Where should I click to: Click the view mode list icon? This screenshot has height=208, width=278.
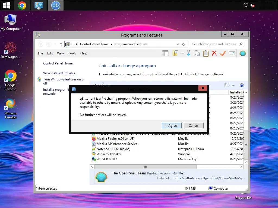(x=227, y=85)
